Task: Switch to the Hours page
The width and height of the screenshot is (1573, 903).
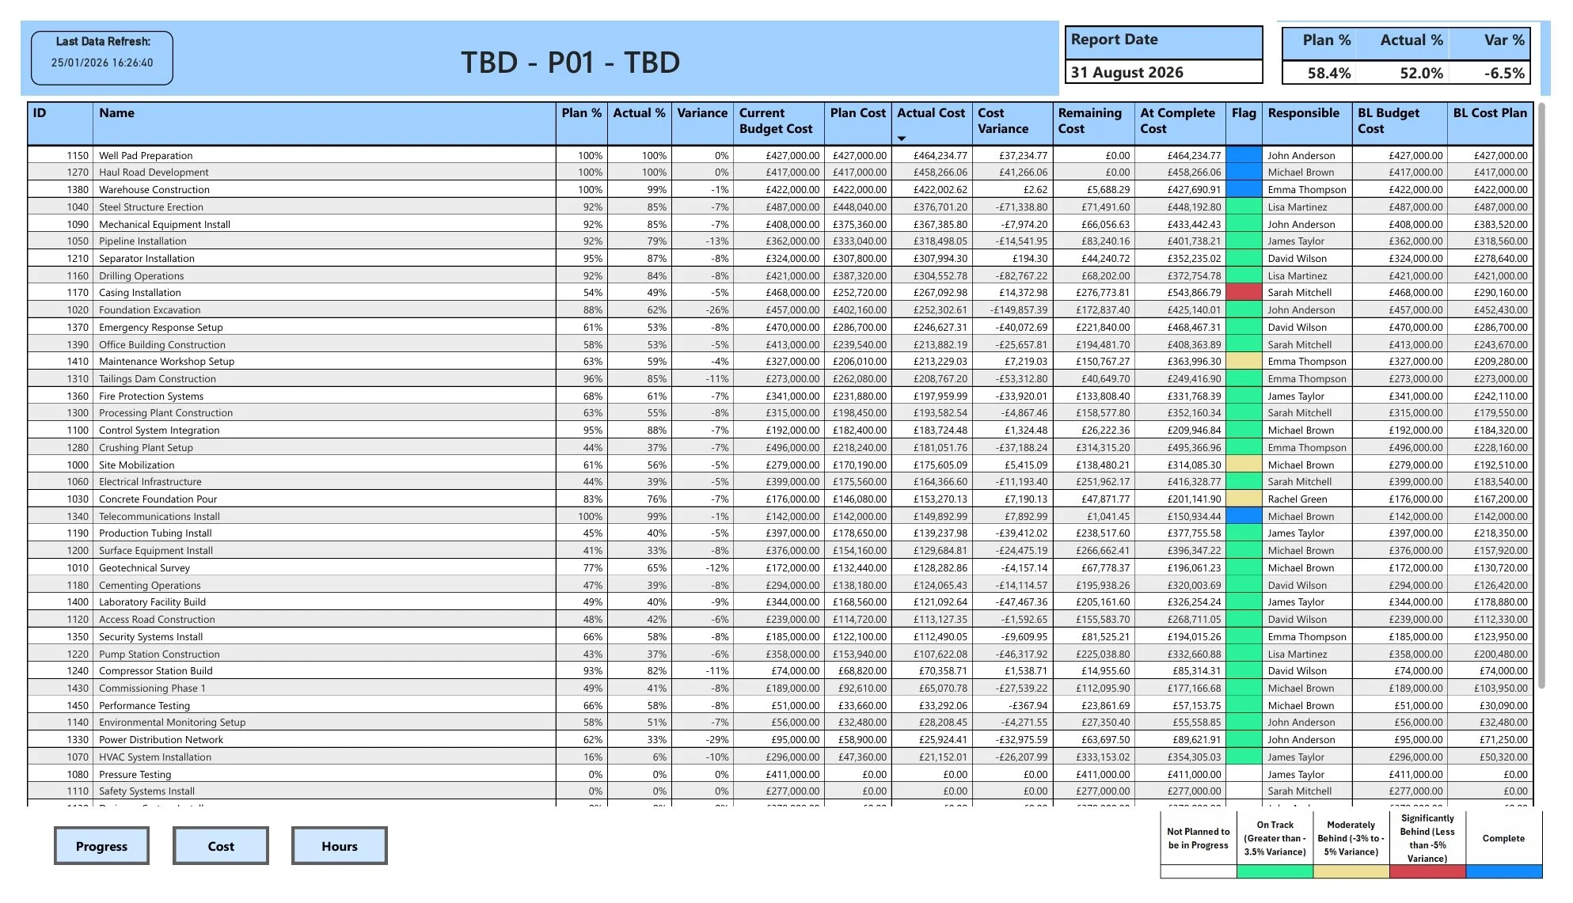Action: (339, 845)
